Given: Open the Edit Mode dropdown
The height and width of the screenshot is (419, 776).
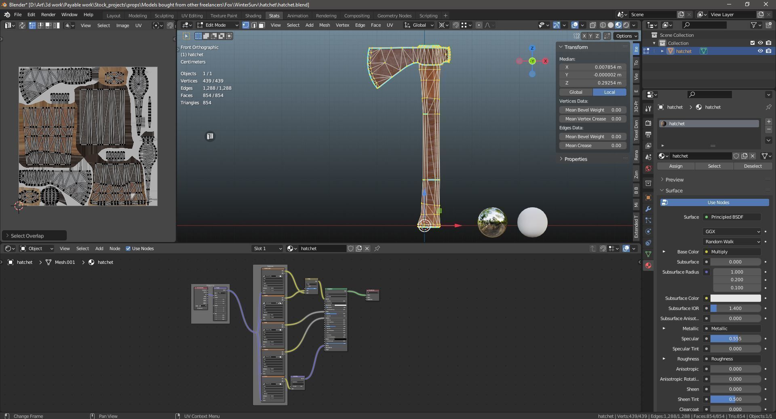Looking at the screenshot, I should click(217, 25).
